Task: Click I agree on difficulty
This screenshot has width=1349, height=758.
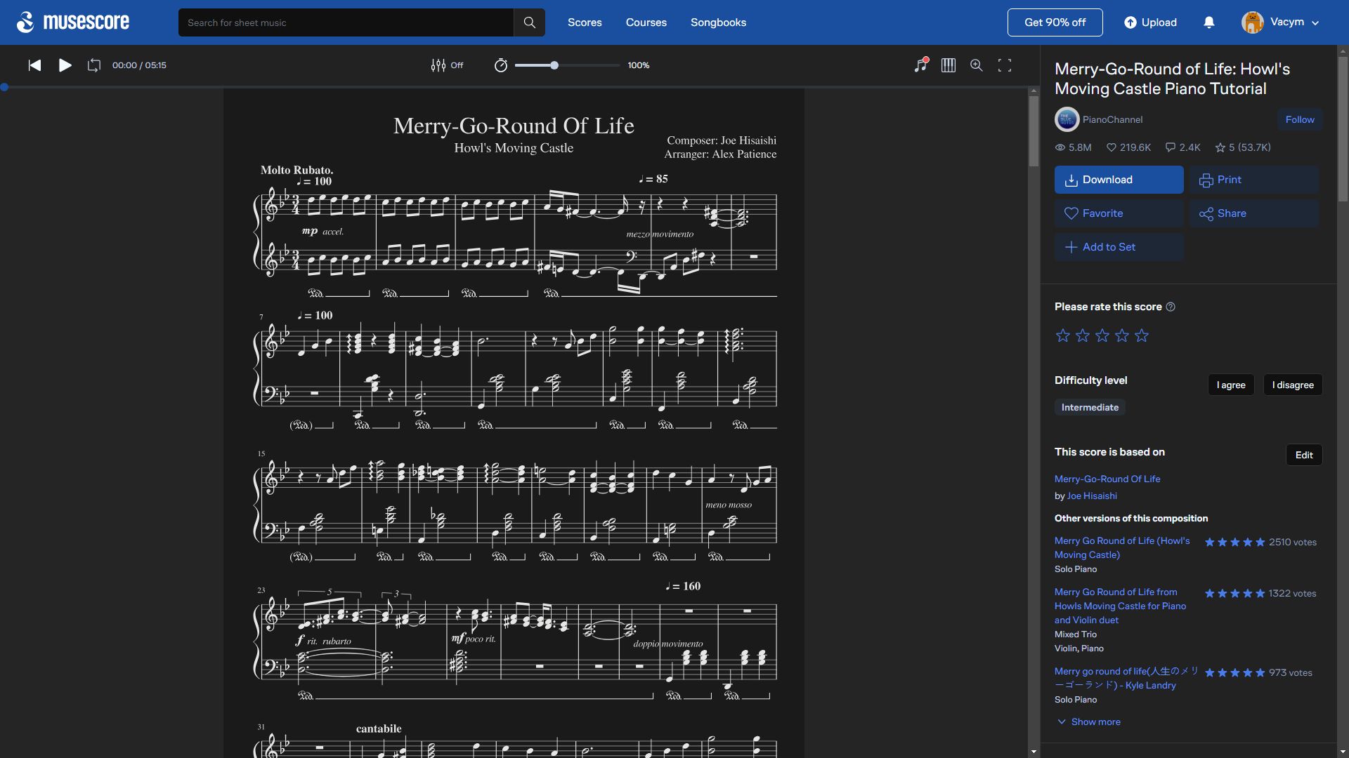Action: point(1231,385)
